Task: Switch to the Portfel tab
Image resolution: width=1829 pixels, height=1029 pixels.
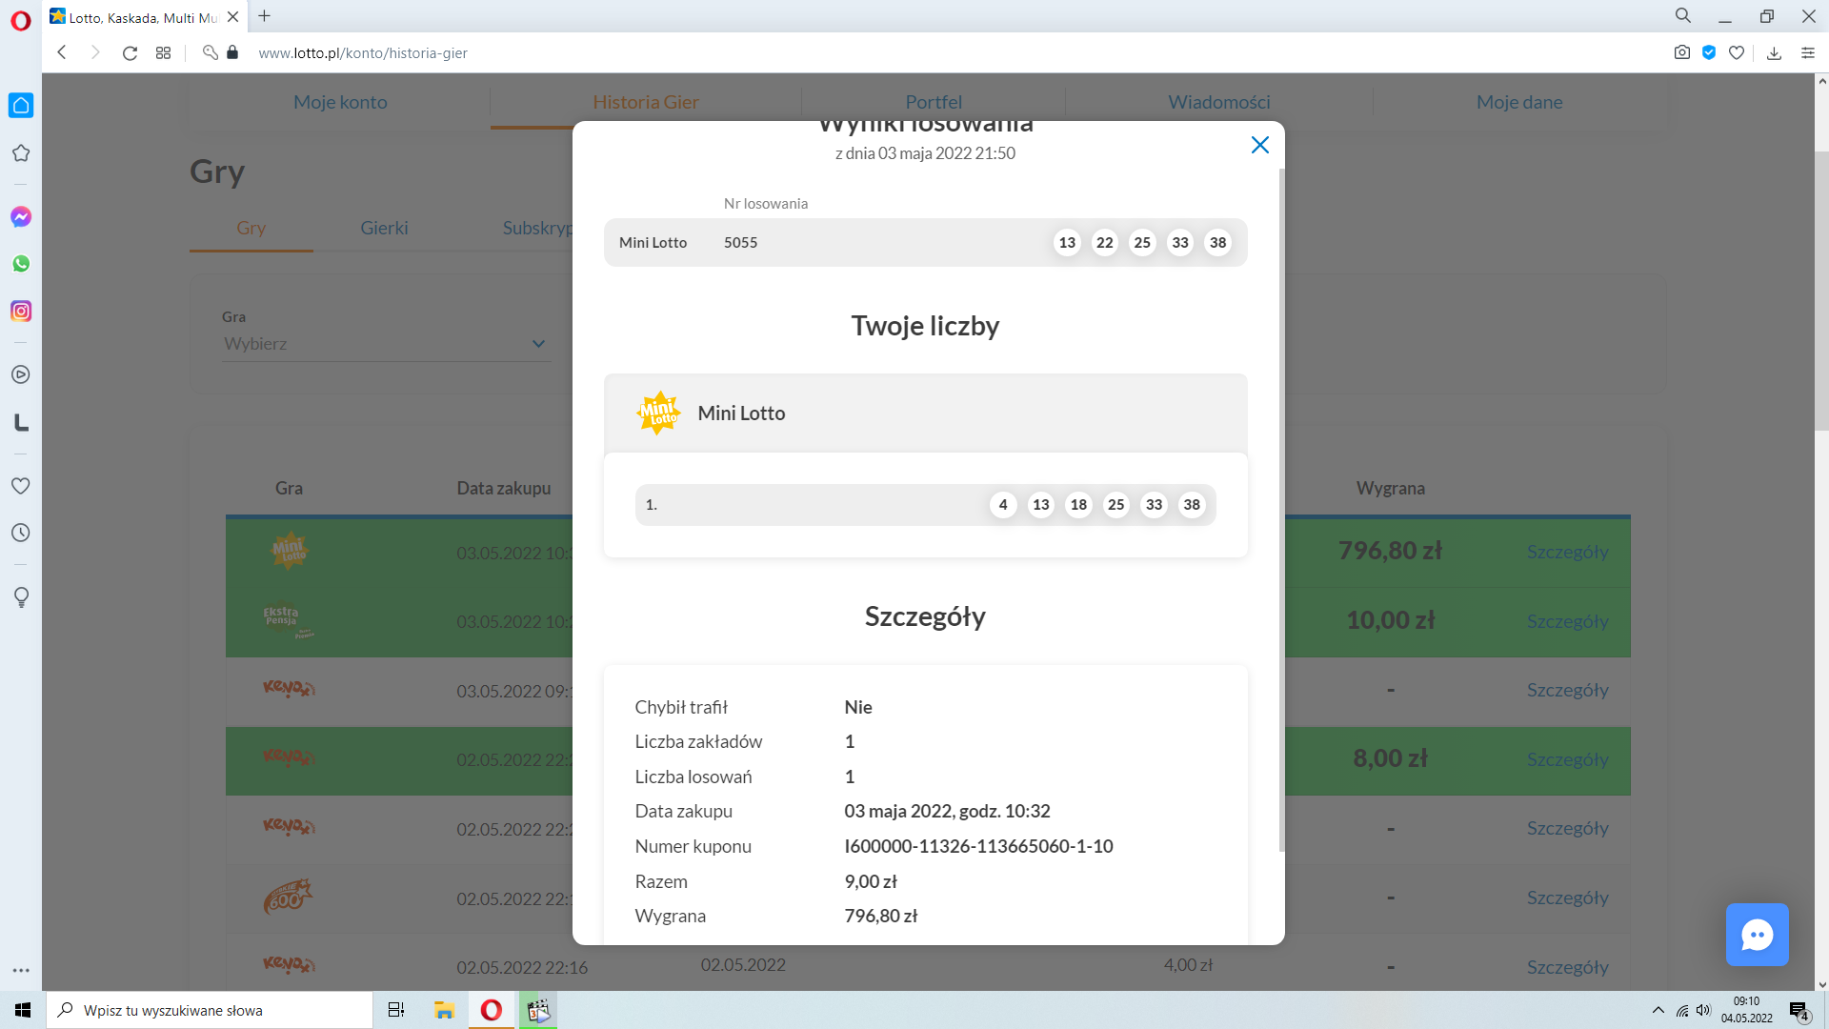Action: (x=933, y=102)
